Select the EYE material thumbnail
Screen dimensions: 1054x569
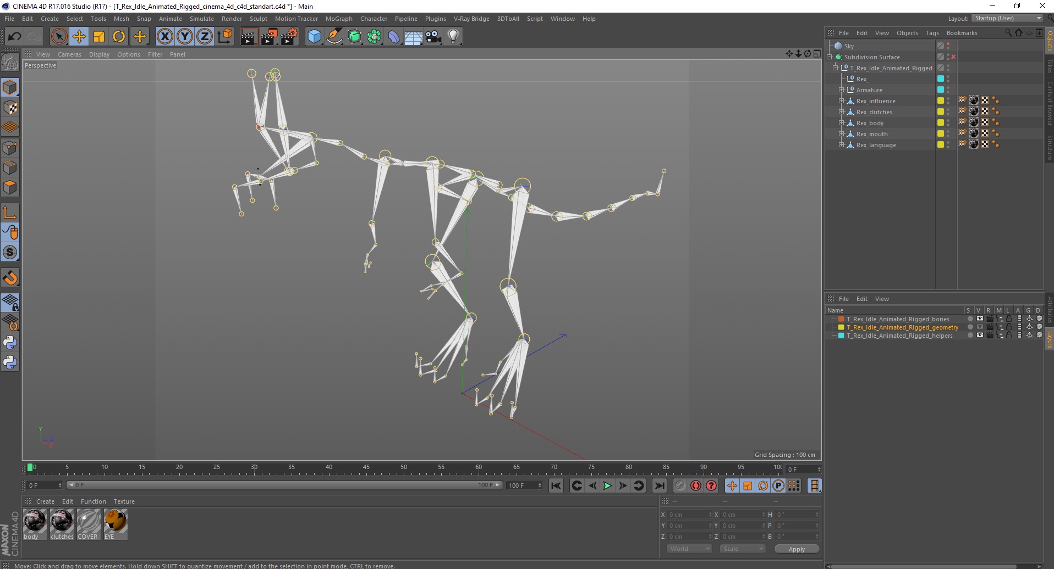click(116, 521)
